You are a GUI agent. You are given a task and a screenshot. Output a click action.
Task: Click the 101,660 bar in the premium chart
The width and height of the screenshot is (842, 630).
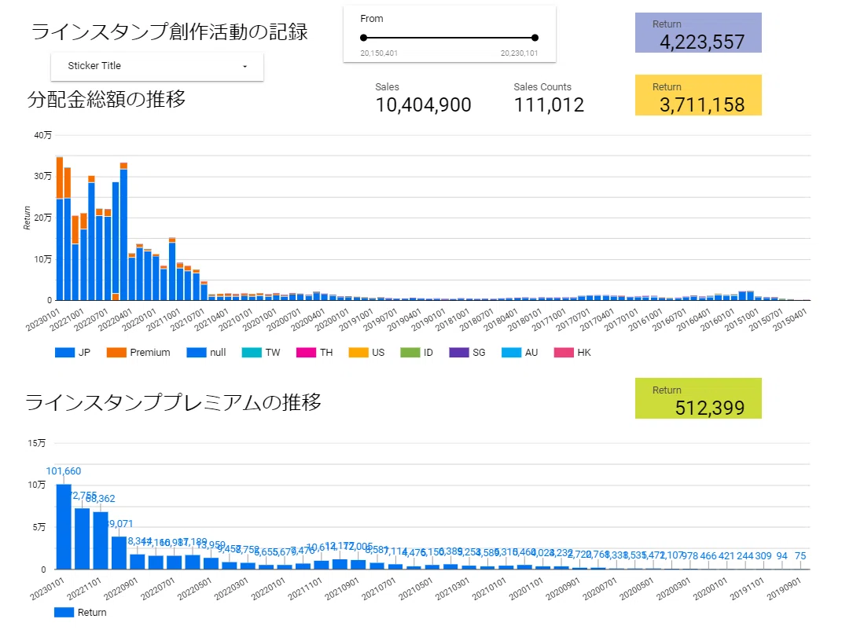point(64,526)
